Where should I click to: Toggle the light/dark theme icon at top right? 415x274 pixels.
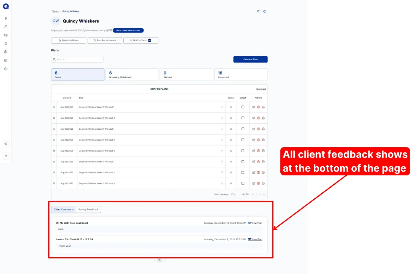[x=258, y=11]
